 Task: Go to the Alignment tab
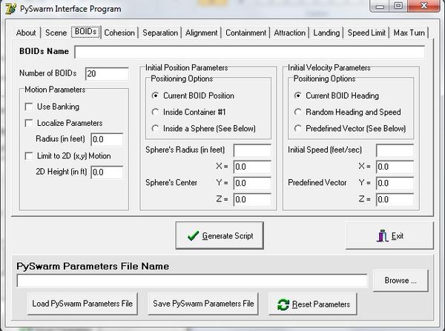[202, 33]
